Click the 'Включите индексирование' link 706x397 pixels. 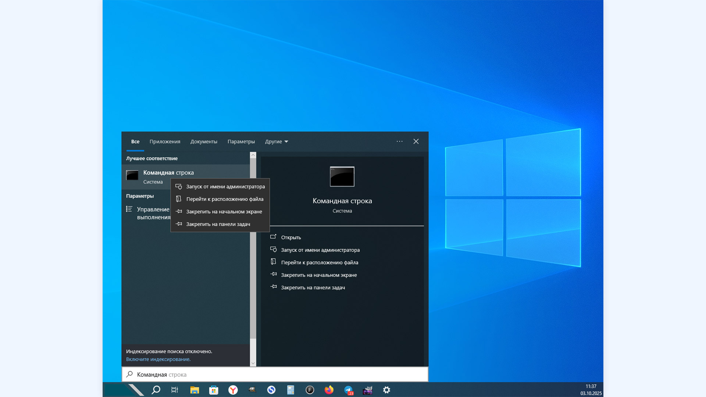click(x=158, y=360)
